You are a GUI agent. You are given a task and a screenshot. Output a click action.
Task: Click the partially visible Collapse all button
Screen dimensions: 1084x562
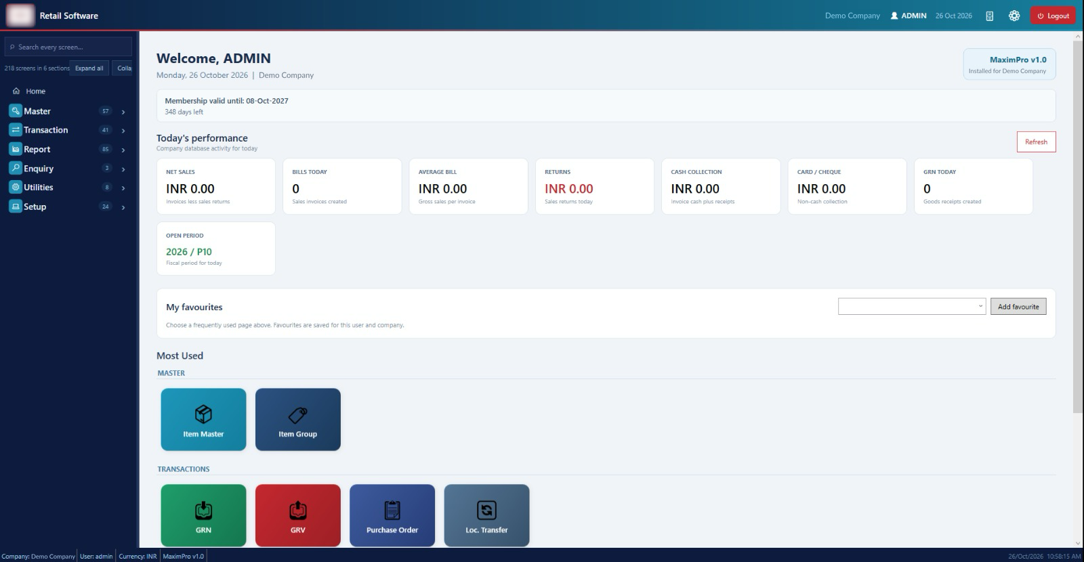pyautogui.click(x=123, y=68)
